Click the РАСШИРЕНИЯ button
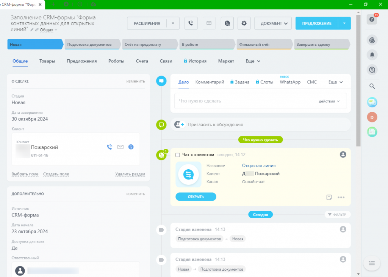Image resolution: width=388 pixels, height=277 pixels. click(x=147, y=23)
